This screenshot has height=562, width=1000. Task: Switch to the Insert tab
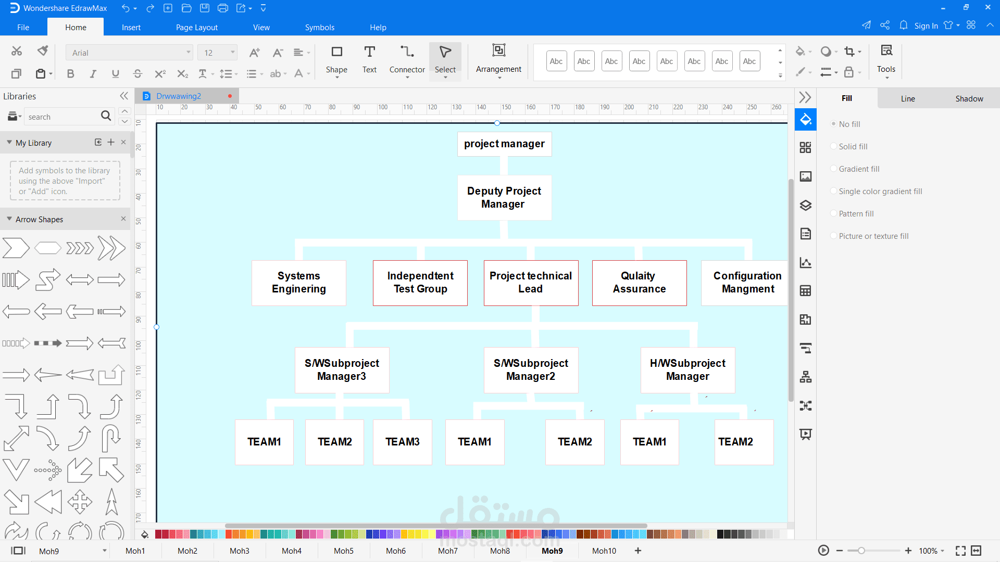tap(131, 27)
